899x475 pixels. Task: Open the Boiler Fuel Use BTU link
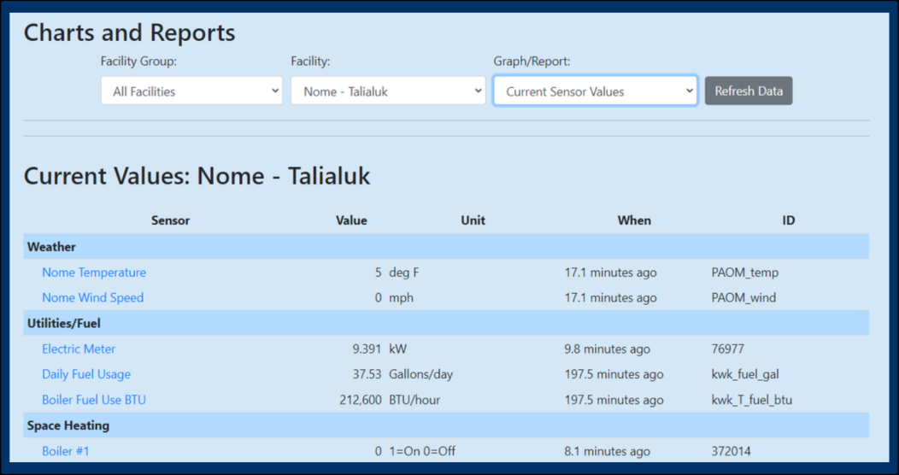pyautogui.click(x=94, y=400)
